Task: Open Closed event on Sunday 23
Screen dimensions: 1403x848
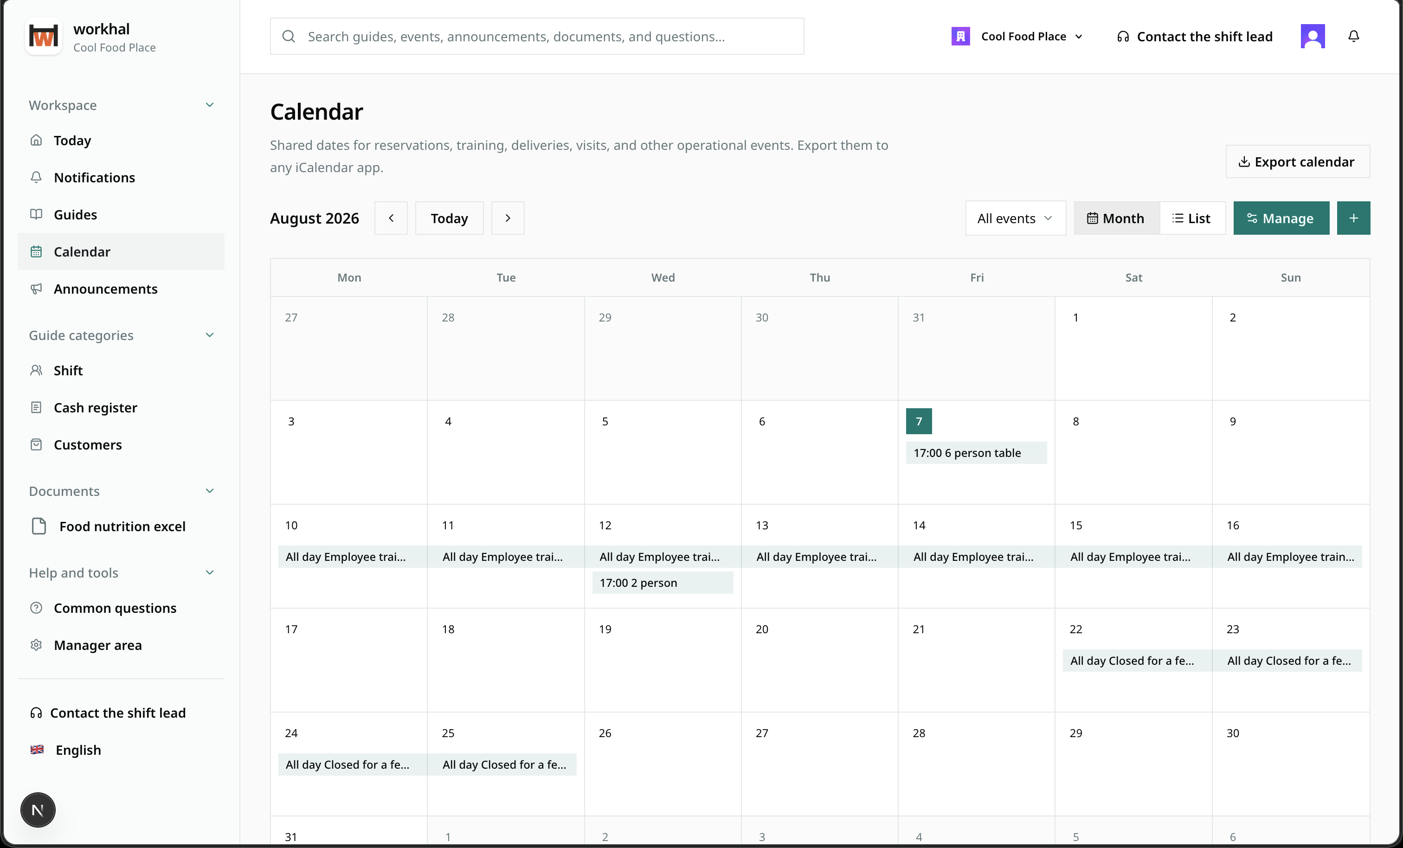Action: point(1287,661)
